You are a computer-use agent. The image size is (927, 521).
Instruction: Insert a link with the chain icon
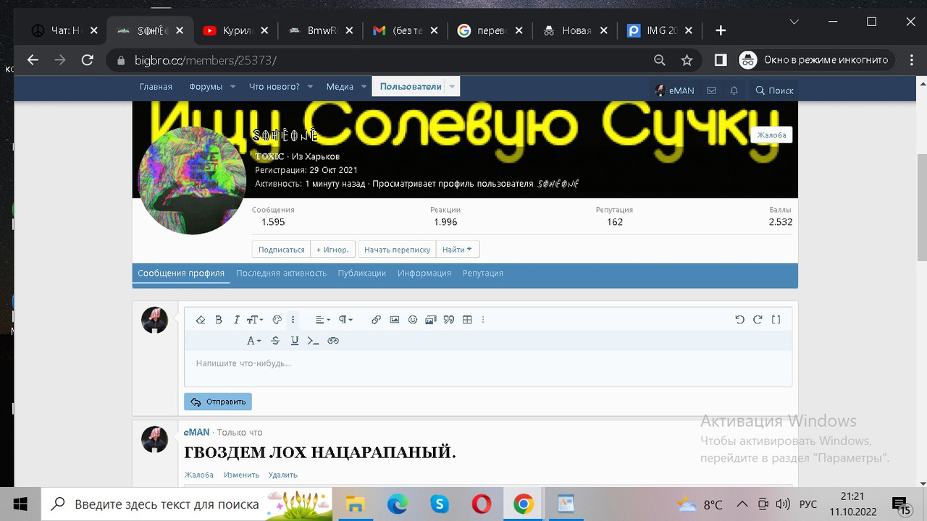pyautogui.click(x=376, y=319)
